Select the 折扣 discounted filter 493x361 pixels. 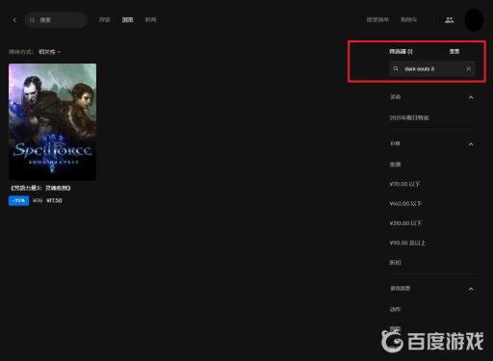pos(395,263)
